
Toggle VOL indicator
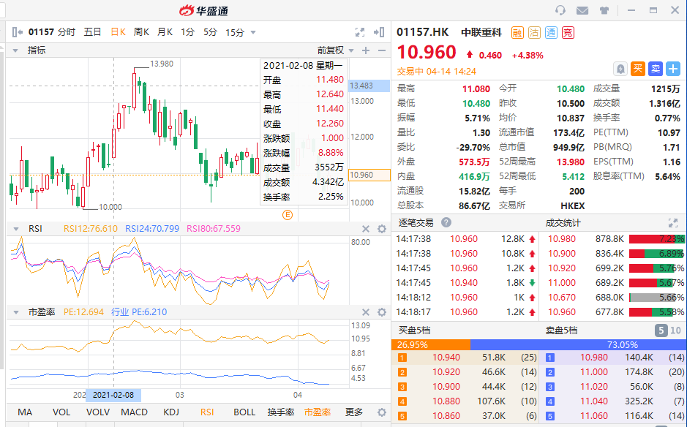click(x=61, y=412)
